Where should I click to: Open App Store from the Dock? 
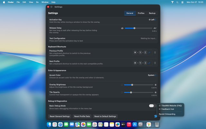tap(135, 124)
